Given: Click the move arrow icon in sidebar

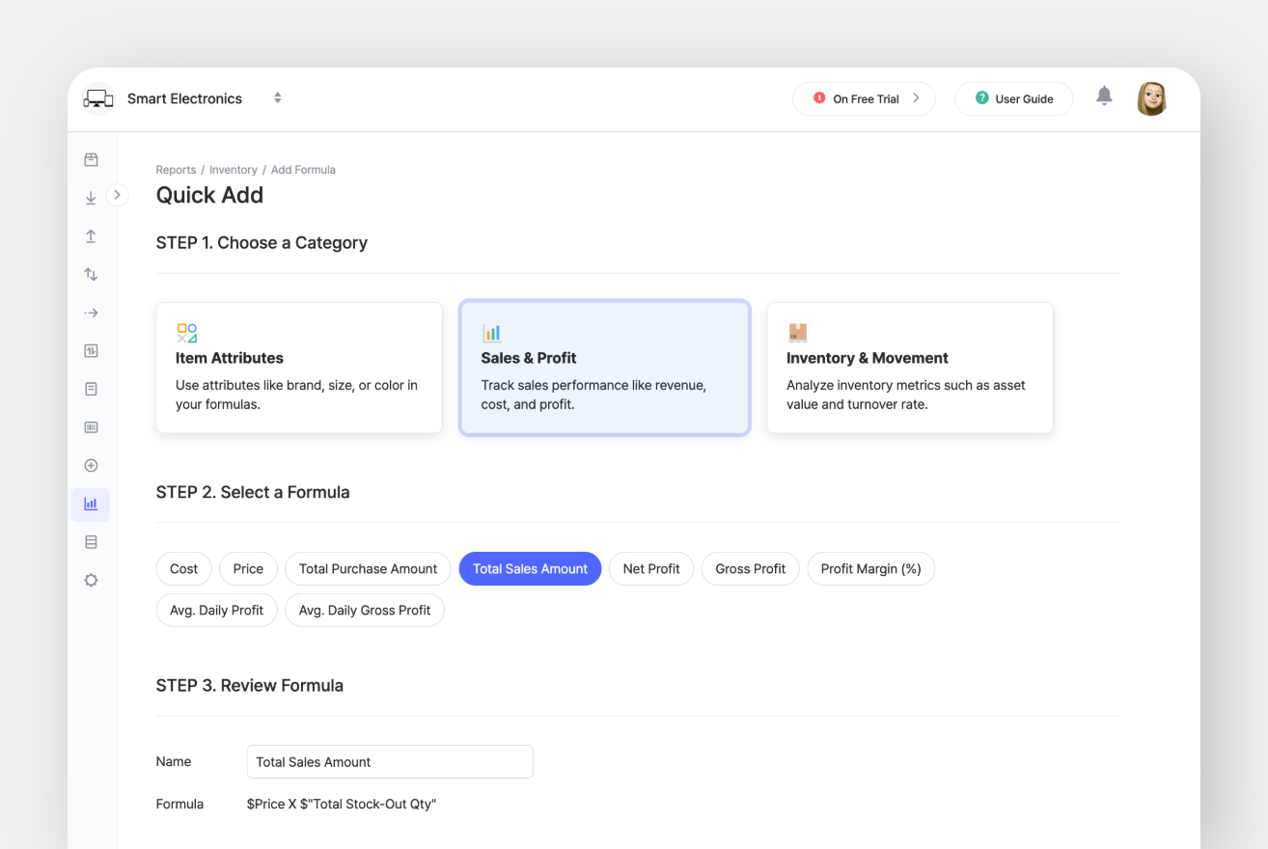Looking at the screenshot, I should click(x=91, y=313).
